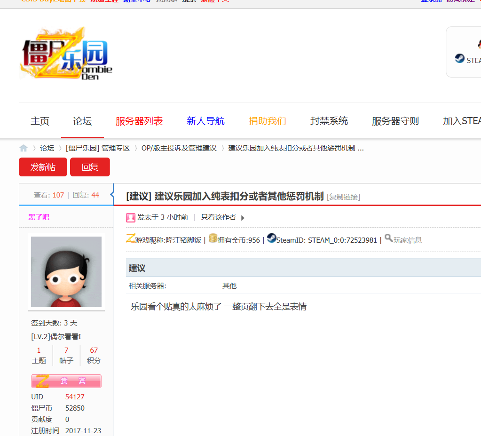Go to 服务器列表 in the nav bar
The width and height of the screenshot is (481, 436).
point(139,121)
